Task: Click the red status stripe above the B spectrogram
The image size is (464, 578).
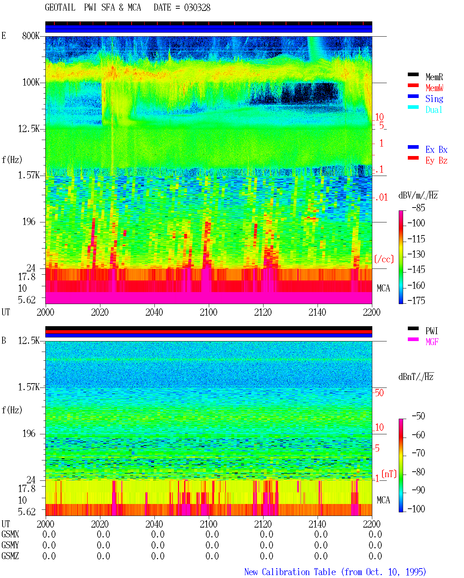Action: pos(208,332)
